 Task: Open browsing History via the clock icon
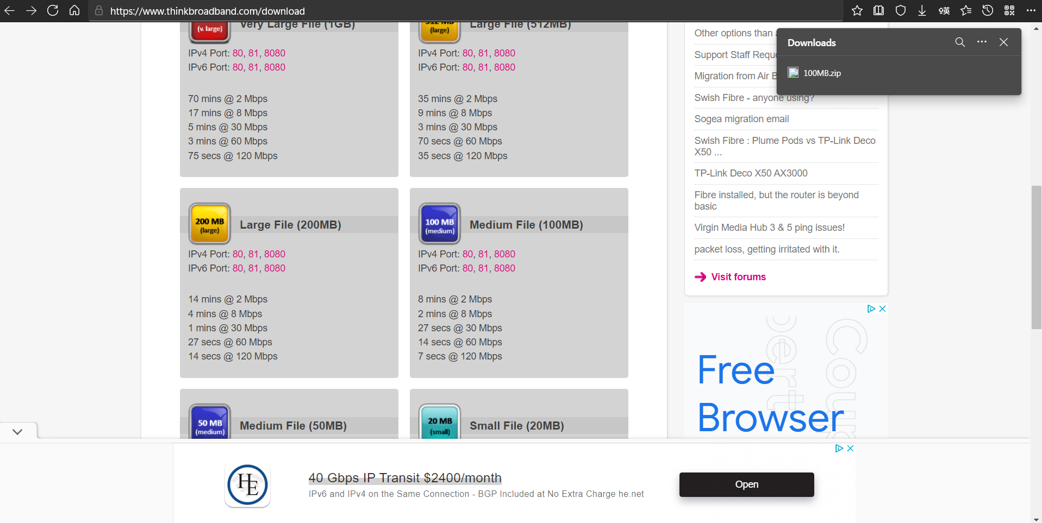click(x=988, y=10)
